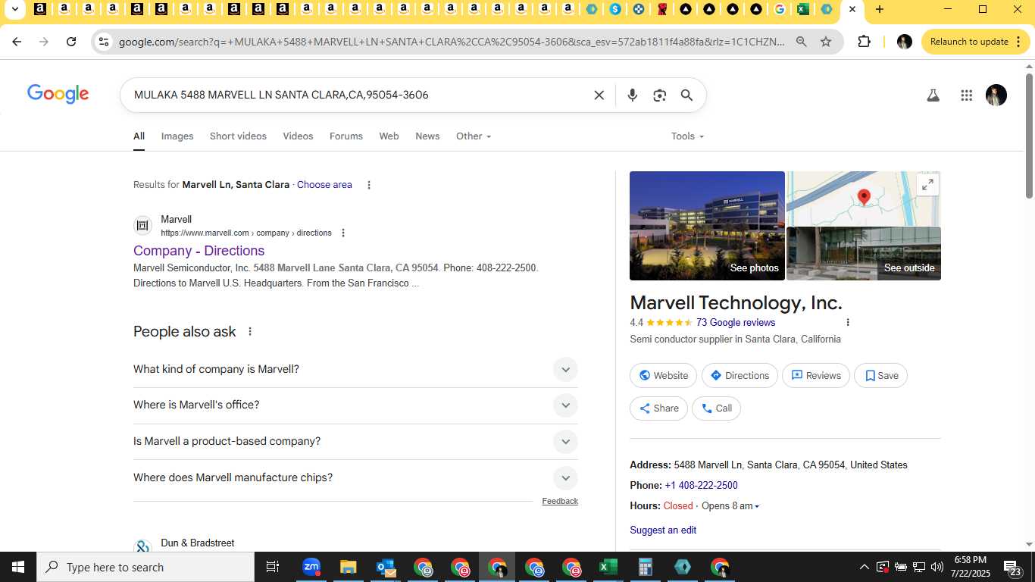Get Directions to Marvell Technology

(740, 376)
